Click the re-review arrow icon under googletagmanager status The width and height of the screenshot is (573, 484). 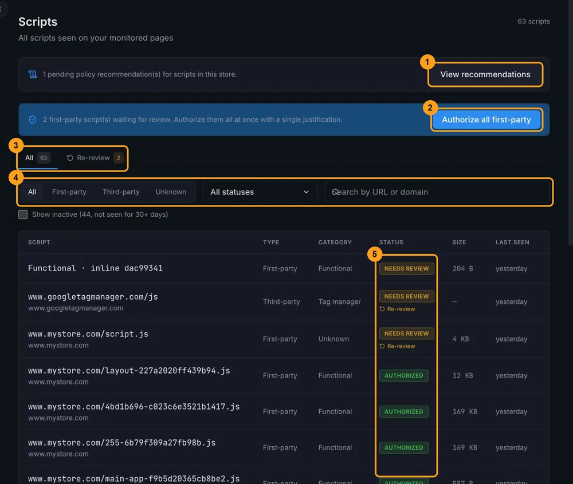click(382, 309)
